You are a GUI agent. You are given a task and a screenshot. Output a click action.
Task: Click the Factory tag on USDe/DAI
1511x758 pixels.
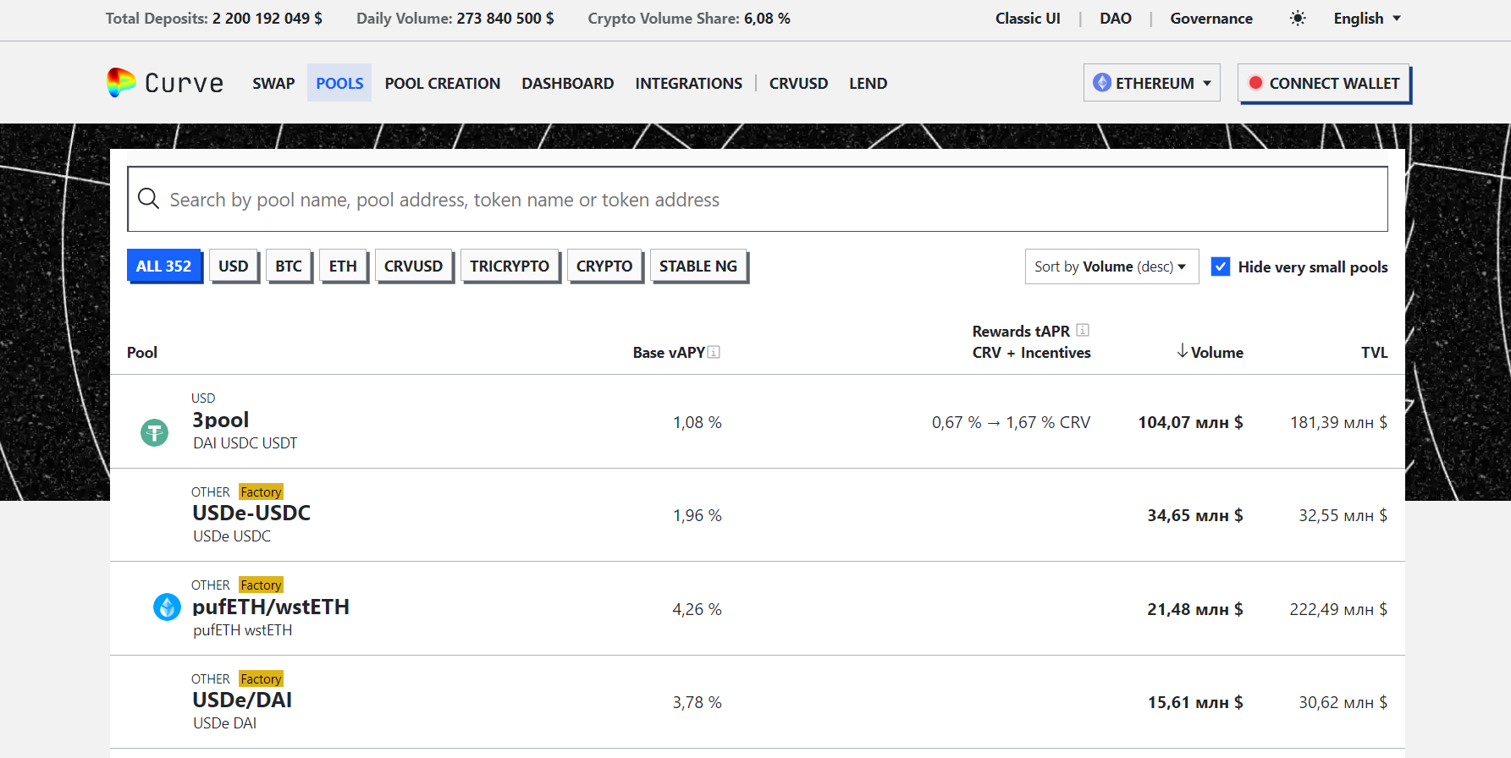[x=261, y=678]
